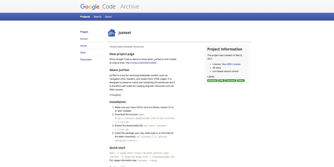
Task: Click the Python link in Installation
Action: pos(140,107)
